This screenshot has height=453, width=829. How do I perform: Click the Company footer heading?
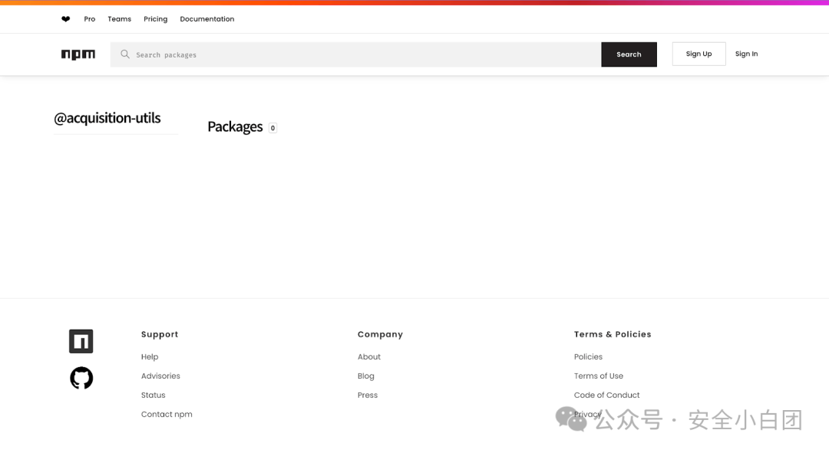point(380,334)
